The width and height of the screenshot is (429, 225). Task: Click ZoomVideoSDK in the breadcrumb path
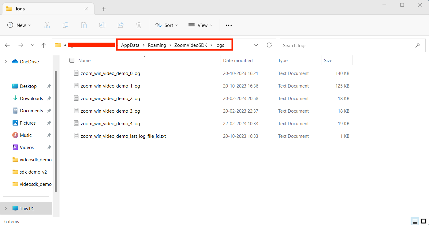click(191, 45)
